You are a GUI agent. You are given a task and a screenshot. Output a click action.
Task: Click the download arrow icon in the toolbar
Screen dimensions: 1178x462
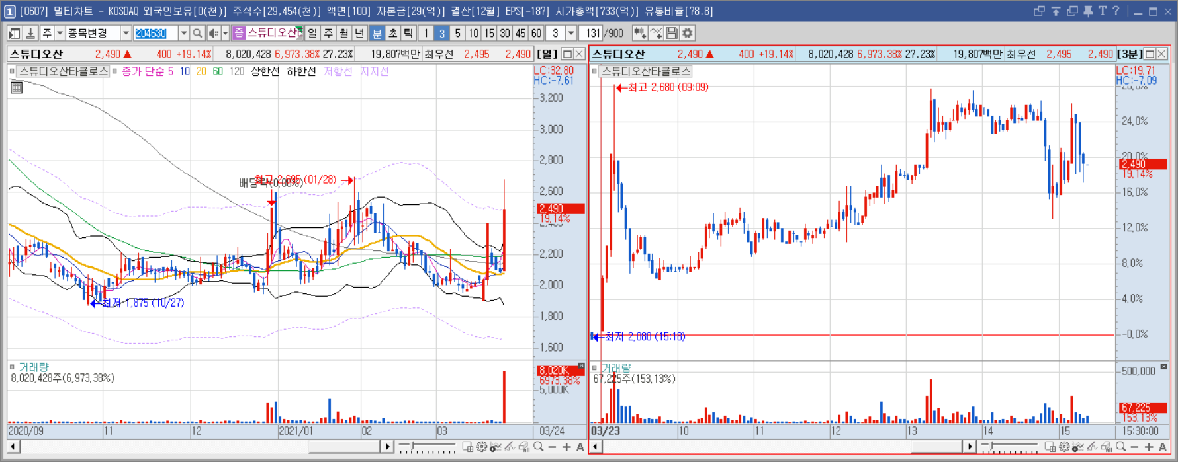click(x=30, y=33)
